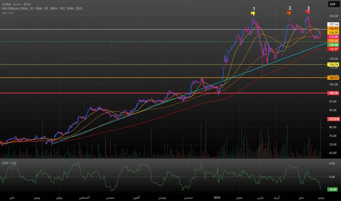Click the 70.00 price scale value

coord(333,144)
